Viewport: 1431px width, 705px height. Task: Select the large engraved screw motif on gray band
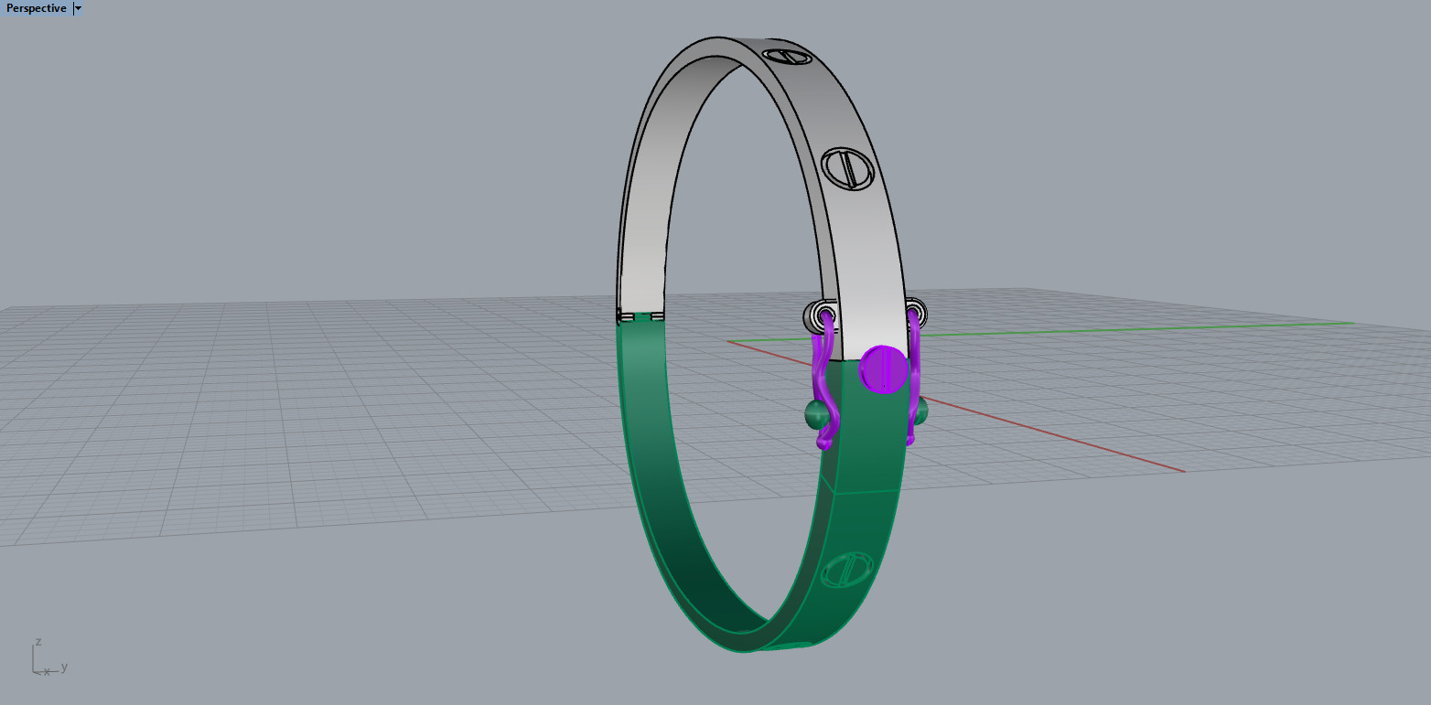pyautogui.click(x=849, y=169)
